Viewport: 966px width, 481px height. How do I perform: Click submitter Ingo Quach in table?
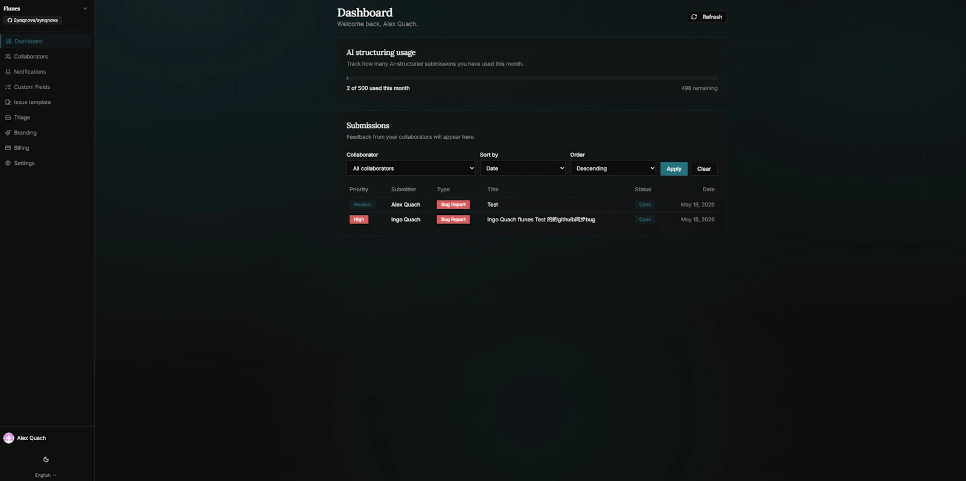click(x=406, y=220)
